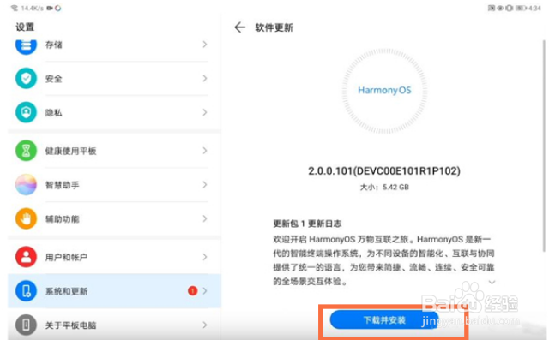The image size is (549, 340).
Task: Select the 健康使用平板 settings entry
Action: pyautogui.click(x=114, y=151)
